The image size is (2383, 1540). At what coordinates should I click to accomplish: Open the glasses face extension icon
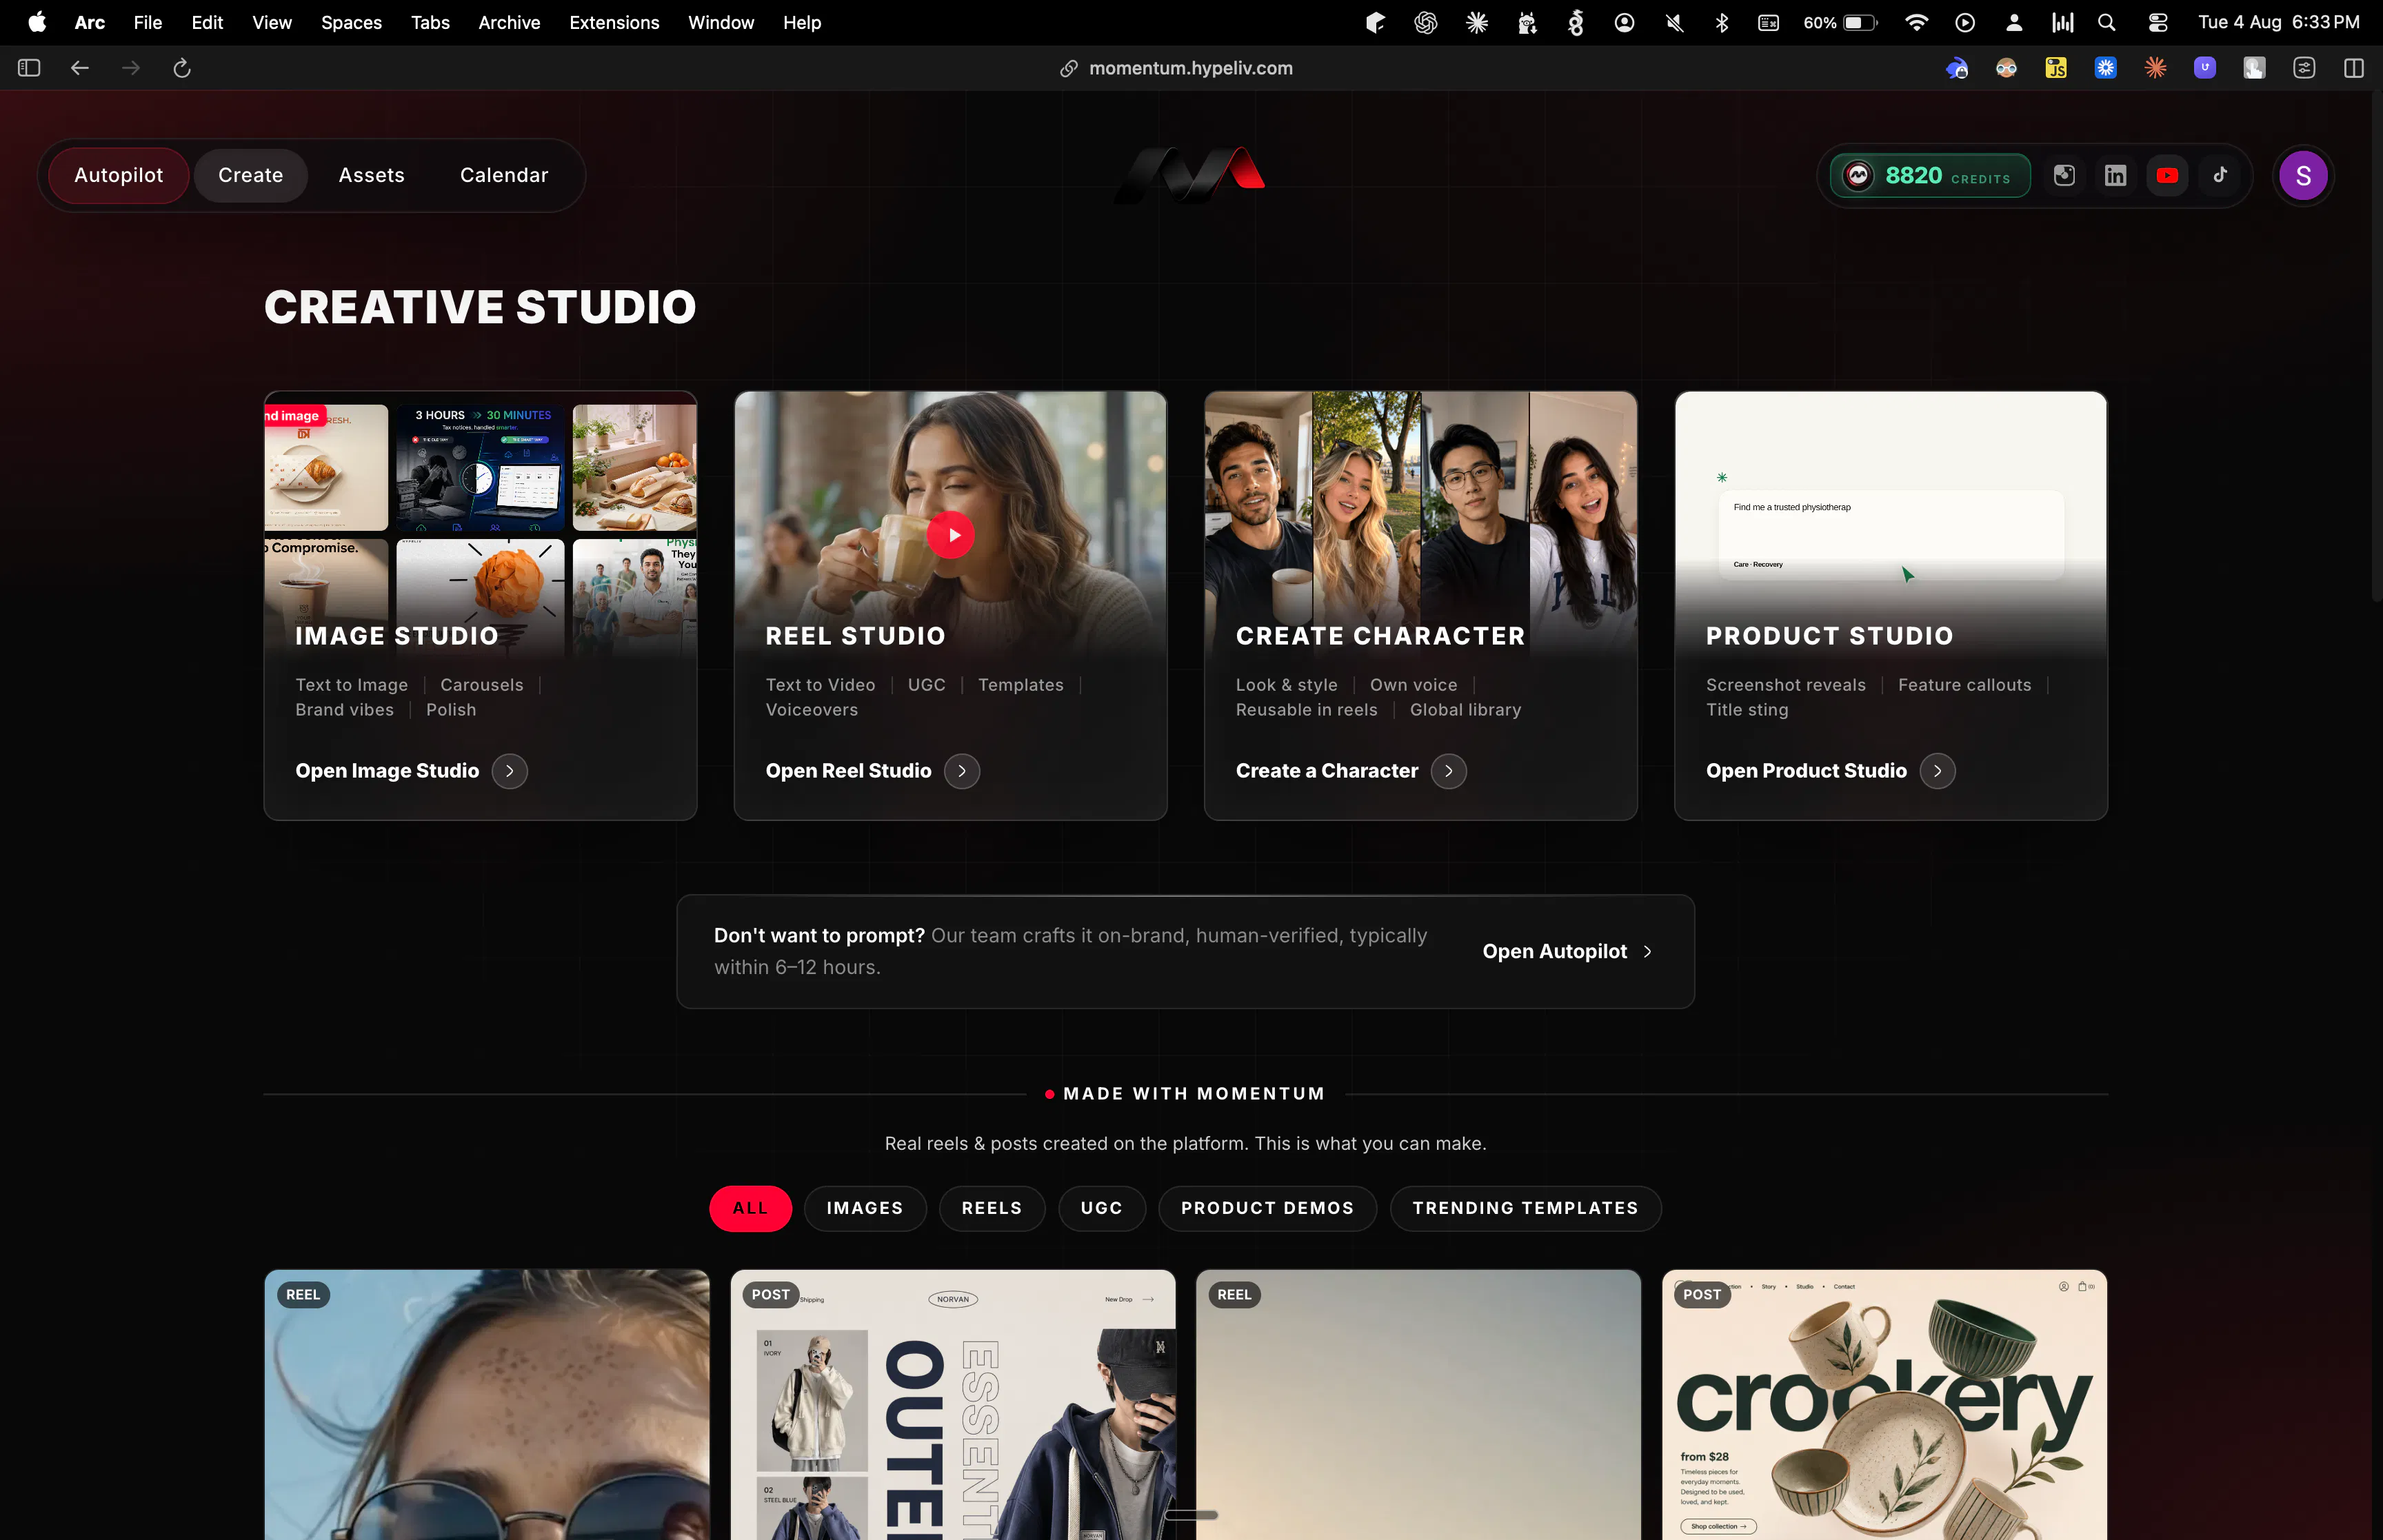(x=2006, y=68)
